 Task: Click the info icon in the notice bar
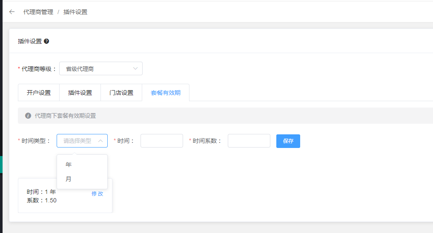pyautogui.click(x=28, y=116)
